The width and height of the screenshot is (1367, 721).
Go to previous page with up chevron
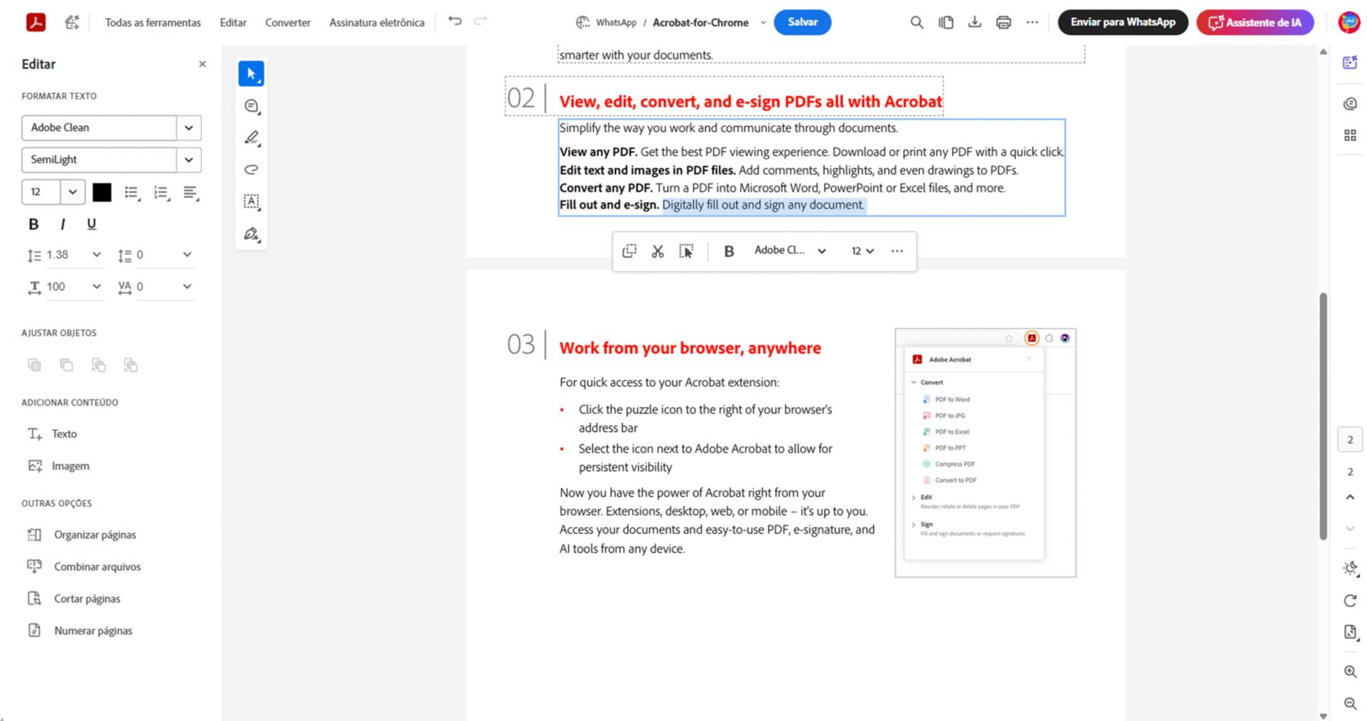[1350, 498]
